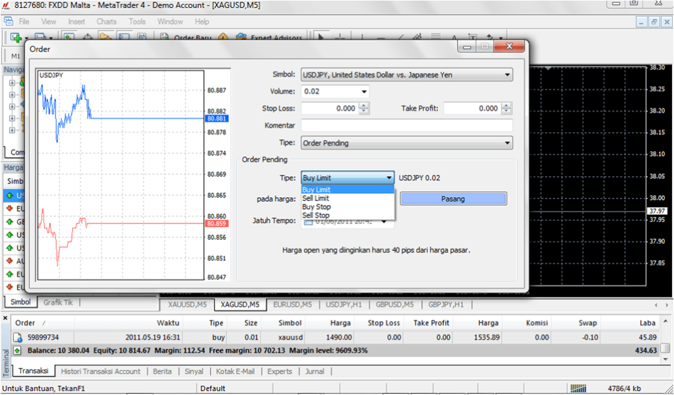Click the Pasang button
The image size is (674, 395).
tap(453, 198)
